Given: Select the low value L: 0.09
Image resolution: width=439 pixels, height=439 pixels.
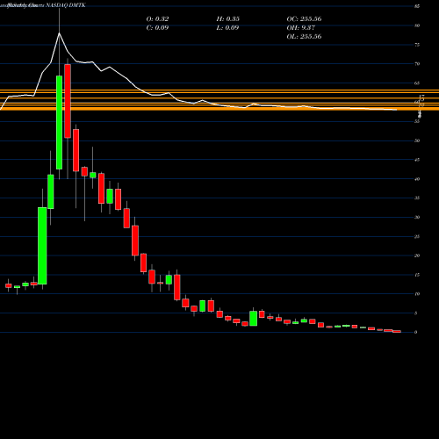Looking at the screenshot, I should tap(227, 28).
